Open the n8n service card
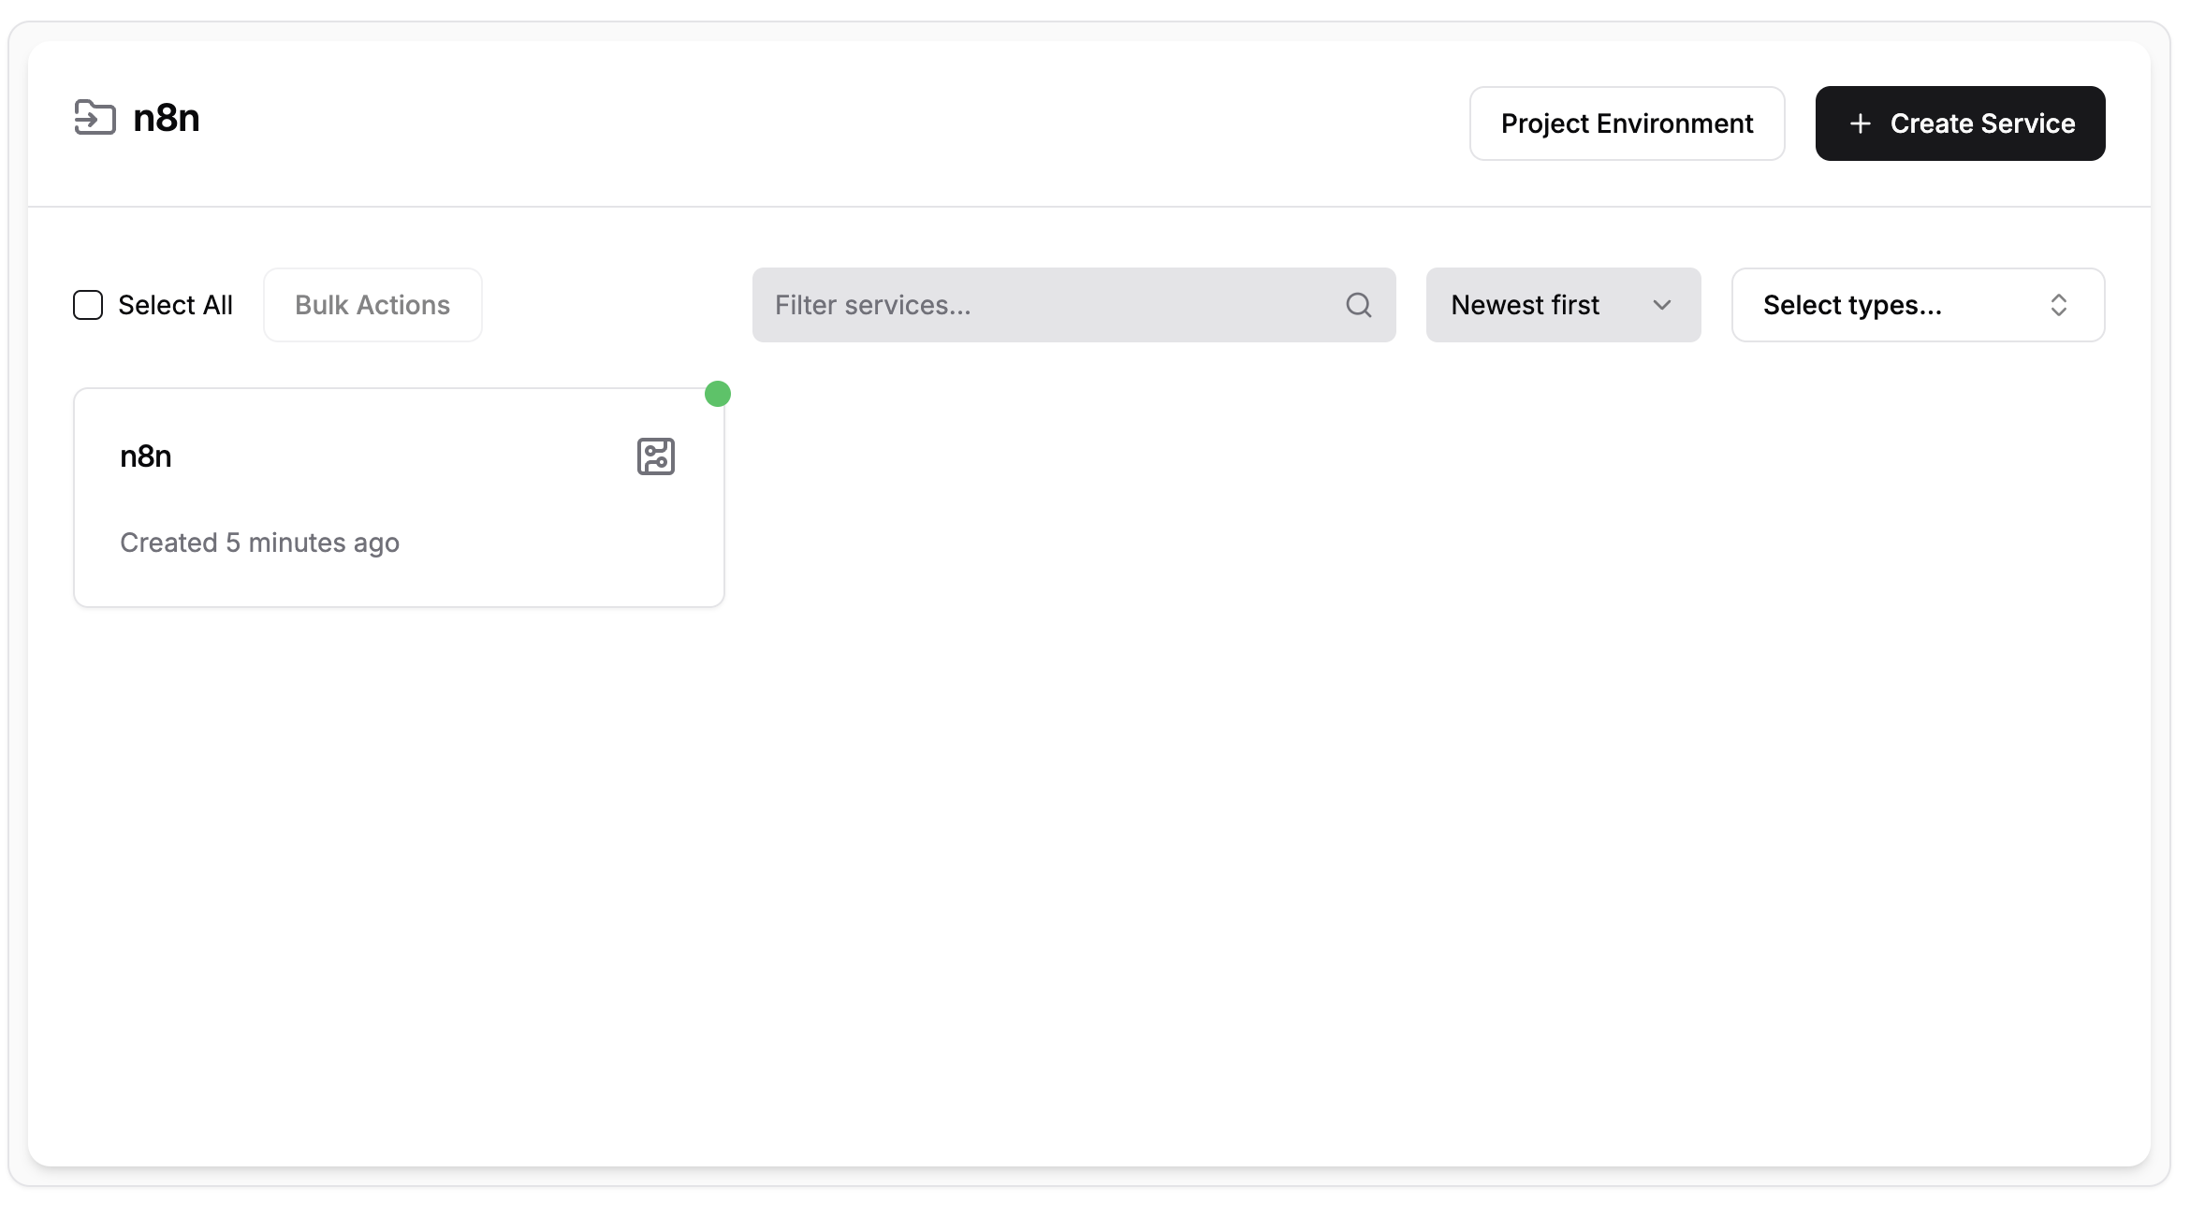Viewport: 2190px width, 1216px height. [x=399, y=498]
